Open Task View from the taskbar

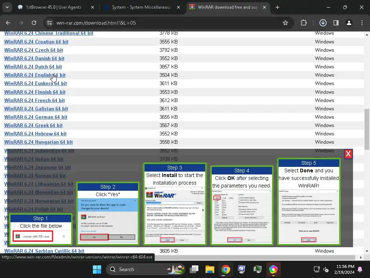(194, 269)
